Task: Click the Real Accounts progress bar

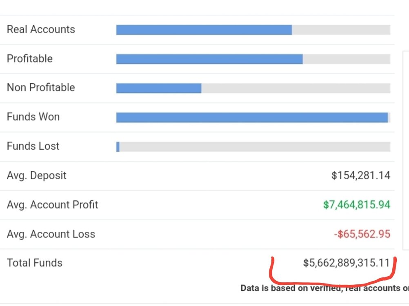Action: [253, 30]
